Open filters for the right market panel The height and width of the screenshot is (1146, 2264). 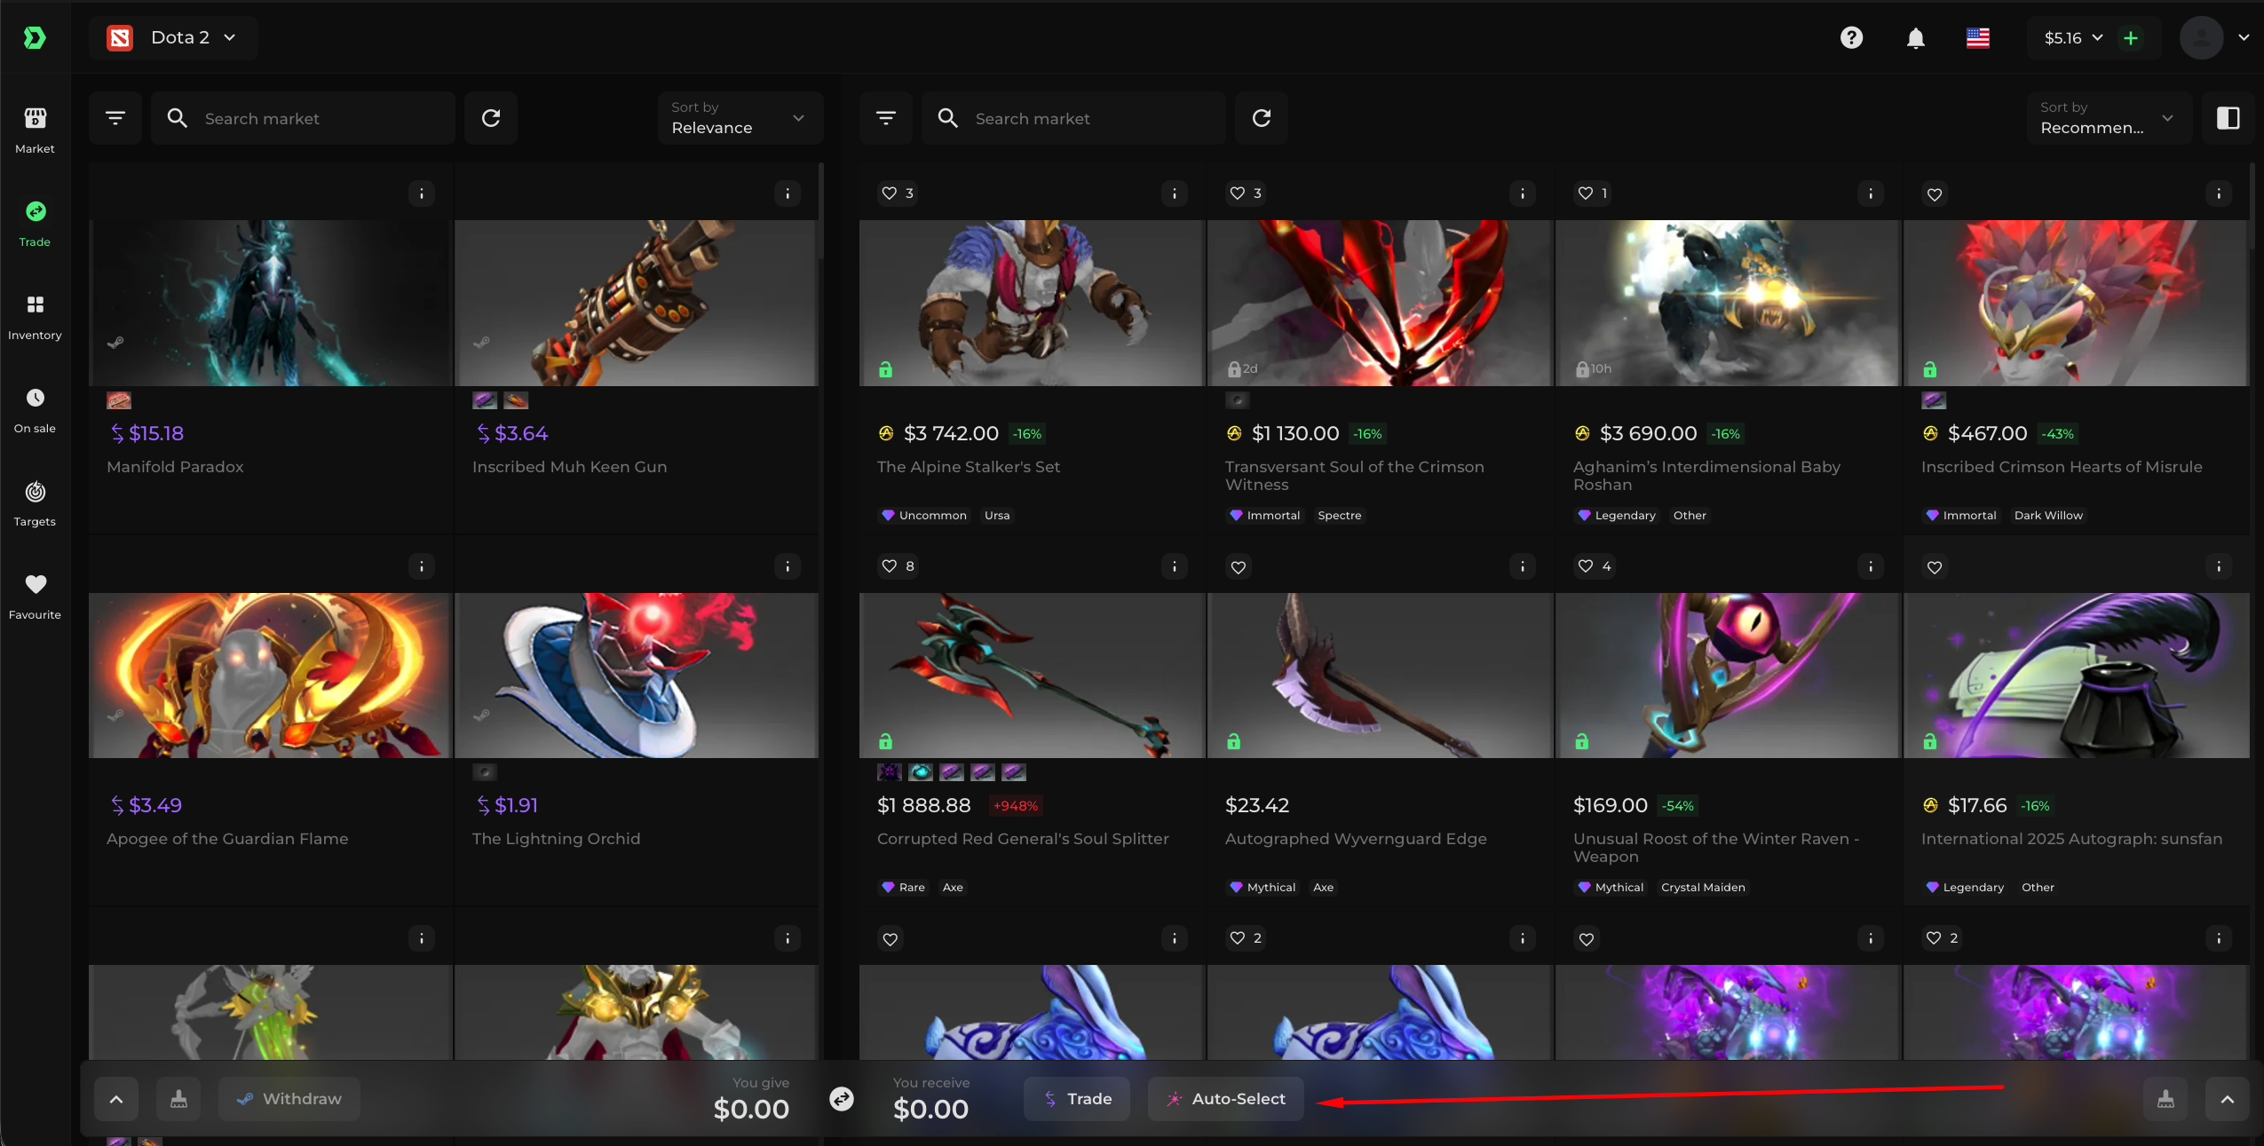pyautogui.click(x=886, y=118)
